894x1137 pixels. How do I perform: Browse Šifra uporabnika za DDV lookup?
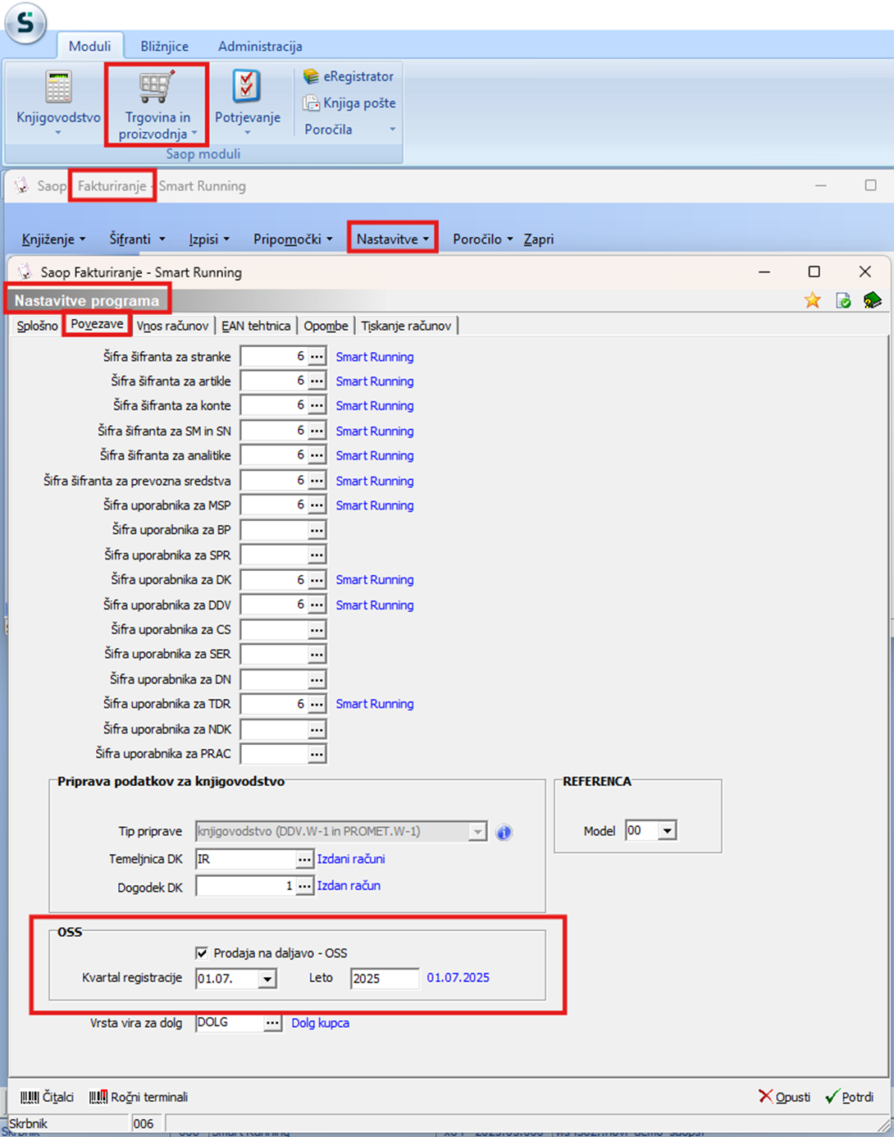click(x=317, y=605)
